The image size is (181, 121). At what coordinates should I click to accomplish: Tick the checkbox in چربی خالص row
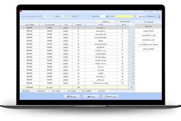click(x=131, y=80)
